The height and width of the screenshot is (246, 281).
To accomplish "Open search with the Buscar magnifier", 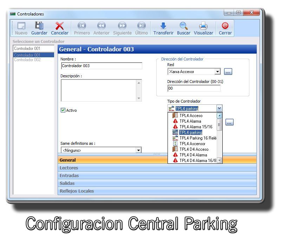I will pyautogui.click(x=184, y=26).
